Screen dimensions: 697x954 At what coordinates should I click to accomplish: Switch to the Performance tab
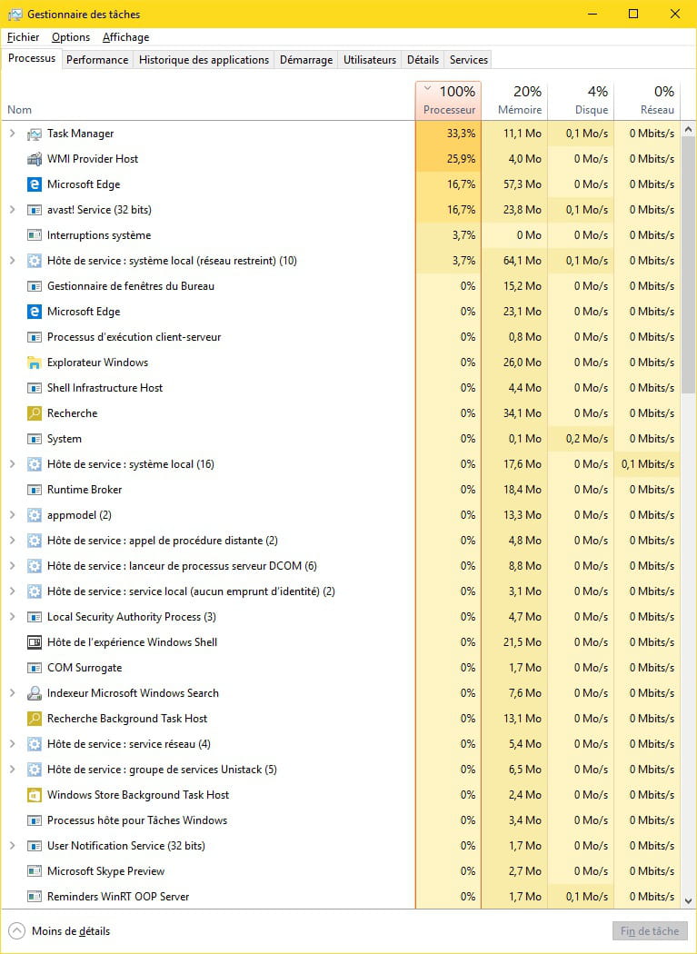[x=97, y=60]
